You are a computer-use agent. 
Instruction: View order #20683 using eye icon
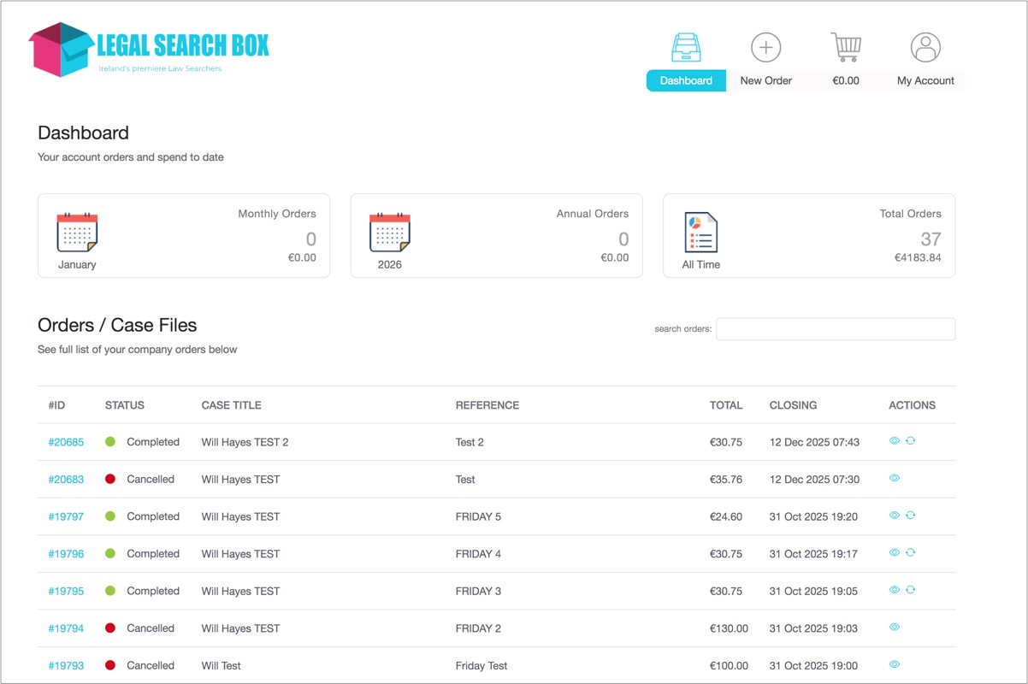point(895,479)
